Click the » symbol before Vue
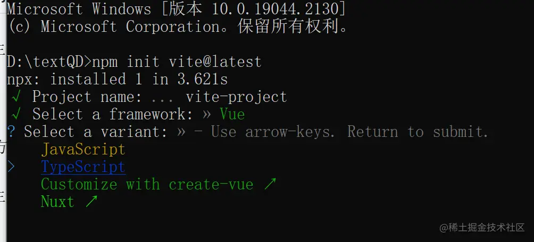This screenshot has width=534, height=242. click(x=206, y=115)
